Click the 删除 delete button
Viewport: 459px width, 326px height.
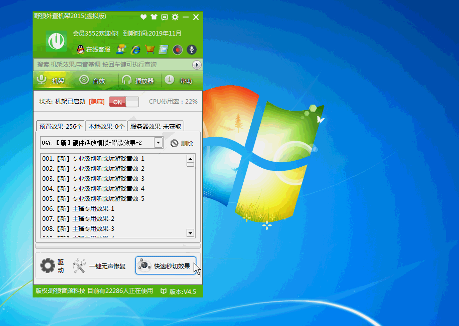point(182,143)
